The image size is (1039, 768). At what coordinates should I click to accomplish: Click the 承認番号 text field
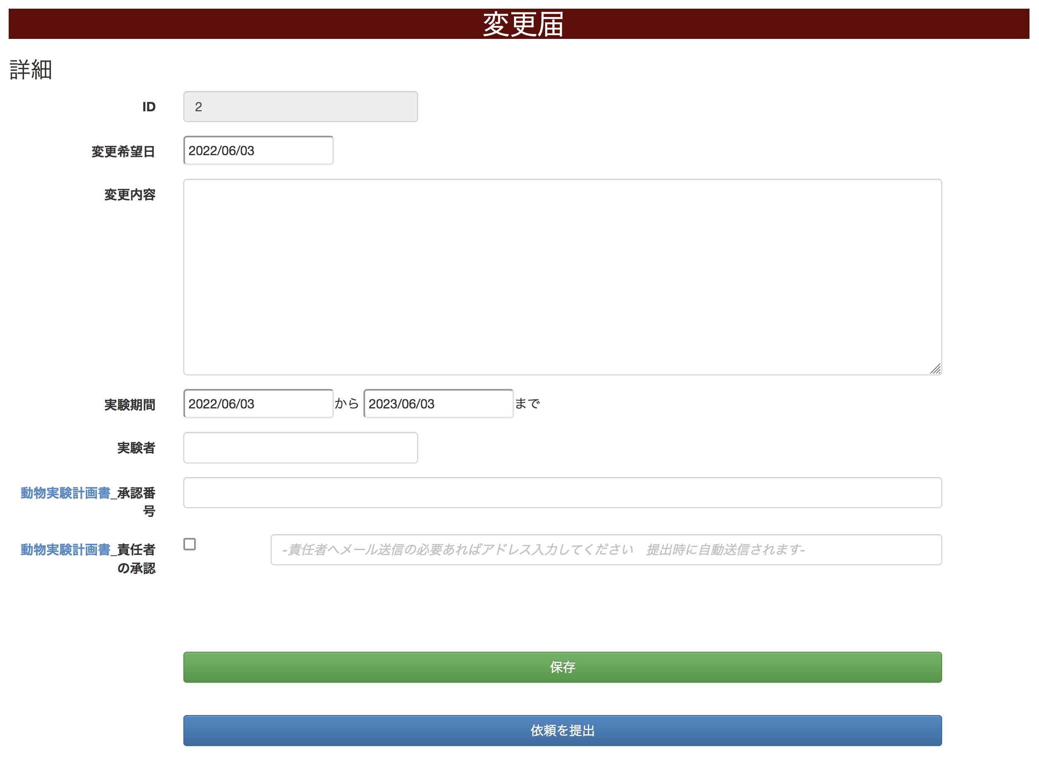(562, 493)
